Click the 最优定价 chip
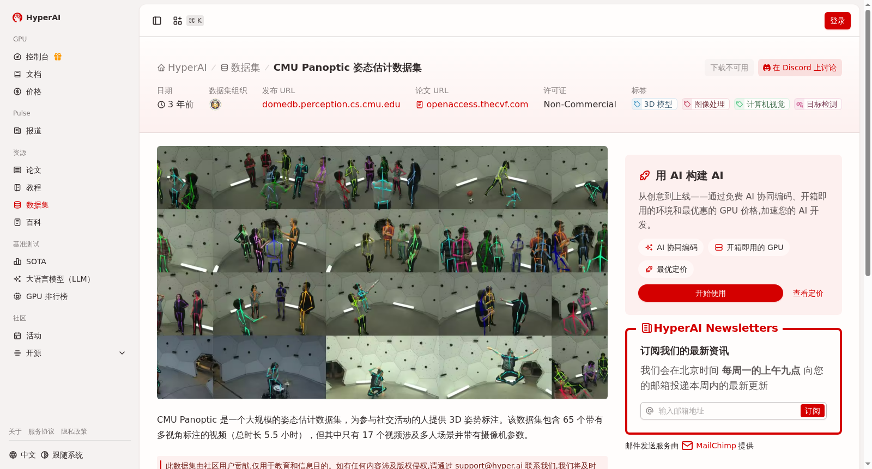This screenshot has height=469, width=872. coord(666,269)
